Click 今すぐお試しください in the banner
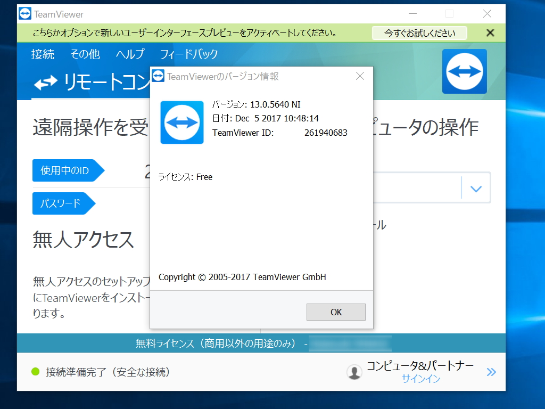 tap(419, 32)
